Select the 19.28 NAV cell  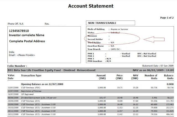[136, 88]
